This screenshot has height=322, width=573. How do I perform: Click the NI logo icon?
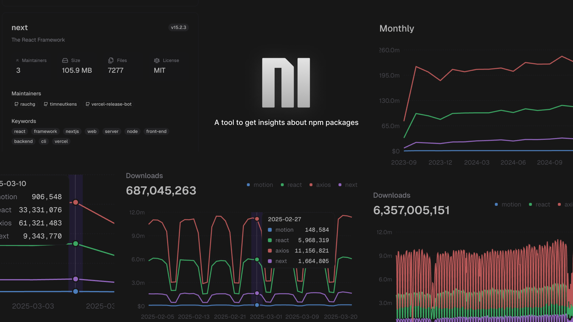point(286,83)
